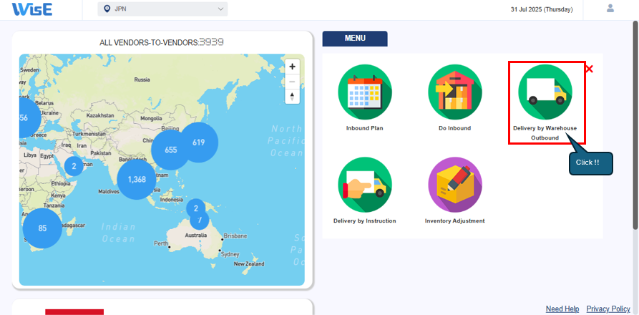Click the 619 cluster near Japan
The image size is (639, 315).
coord(198,142)
